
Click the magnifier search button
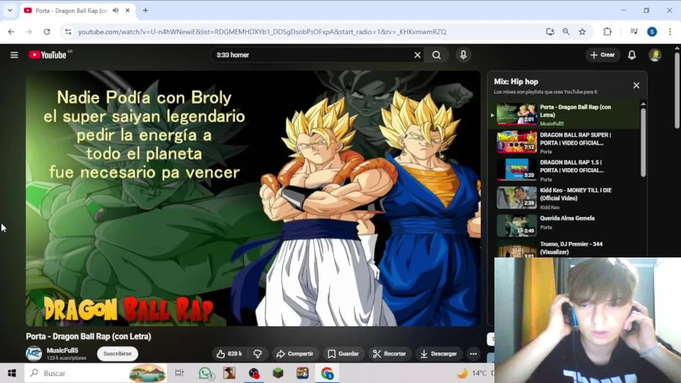436,55
